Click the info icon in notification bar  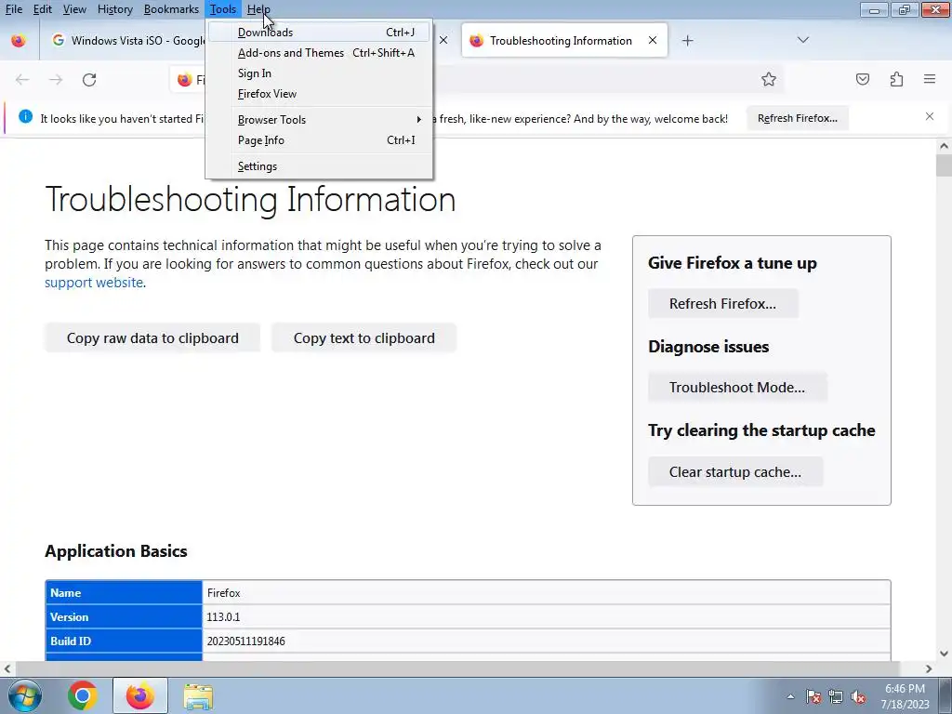25,116
